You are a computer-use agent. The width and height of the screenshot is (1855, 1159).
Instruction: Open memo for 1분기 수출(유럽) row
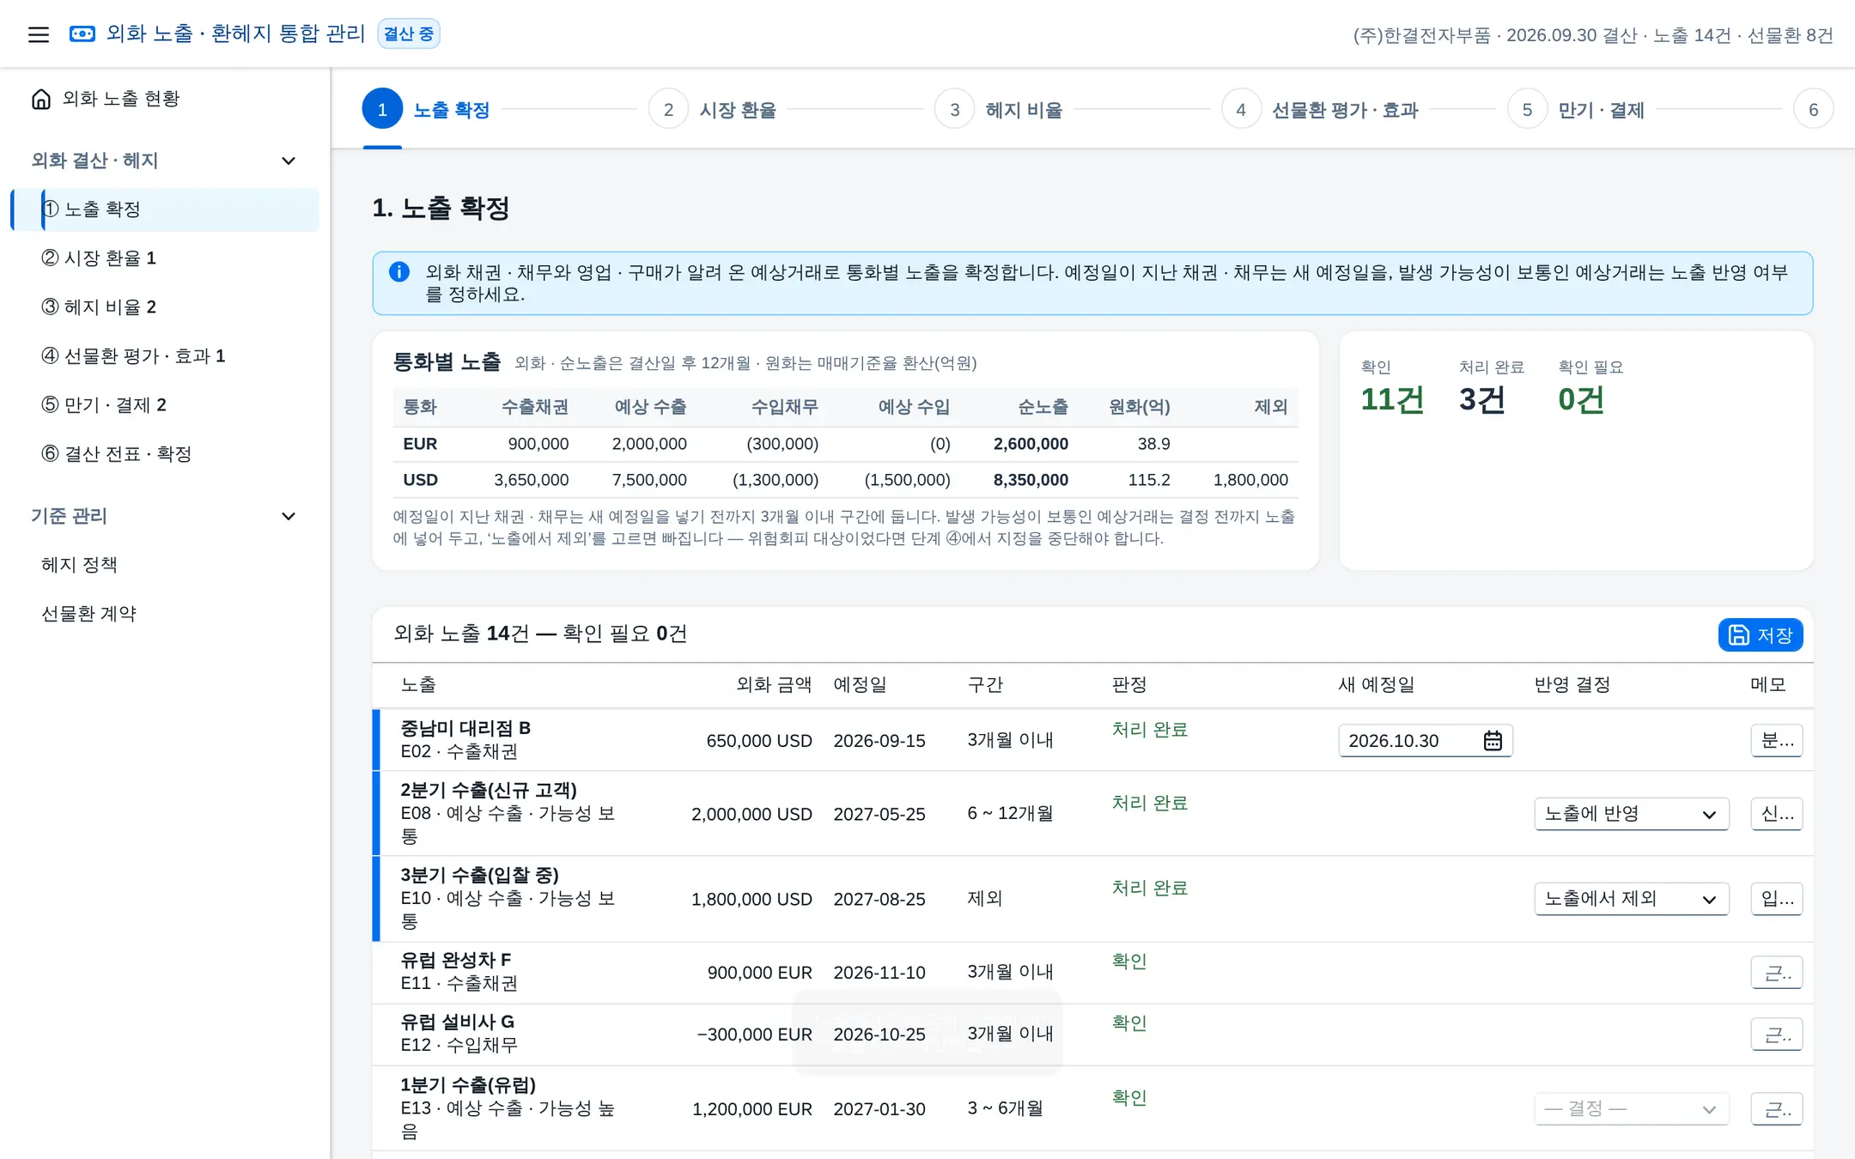(x=1777, y=1109)
